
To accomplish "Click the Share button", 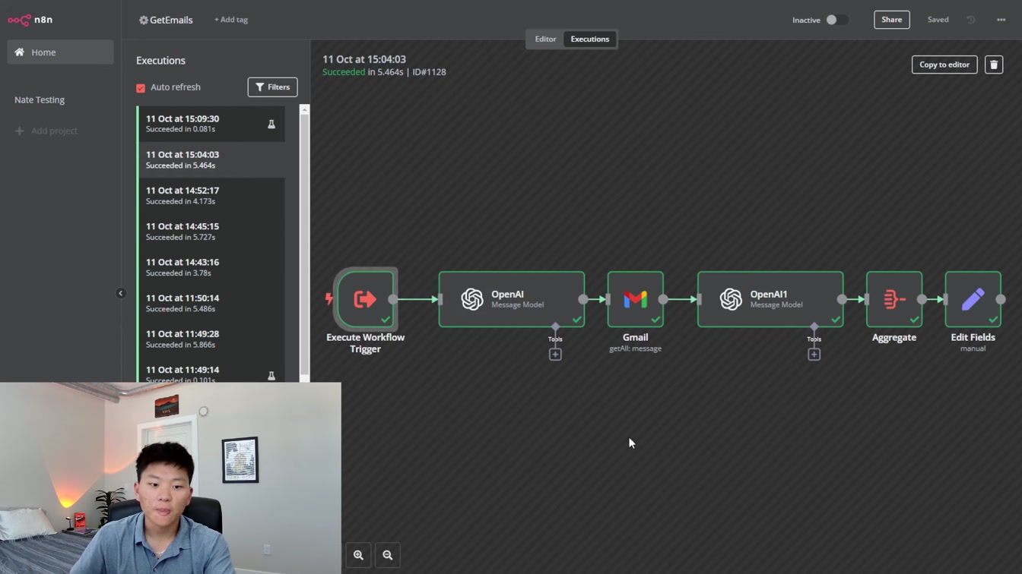I will pos(892,20).
